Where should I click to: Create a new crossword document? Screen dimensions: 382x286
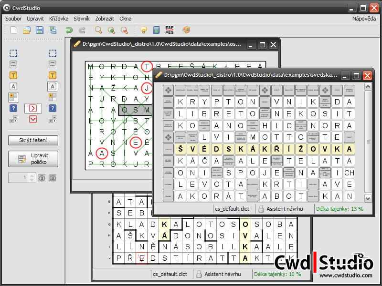click(x=14, y=30)
